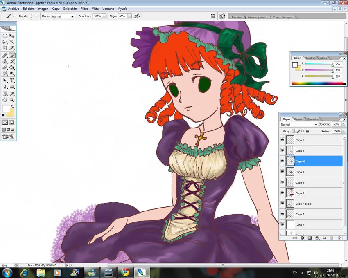
Task: Open the tool preset picker arrow
Action: tap(14, 16)
